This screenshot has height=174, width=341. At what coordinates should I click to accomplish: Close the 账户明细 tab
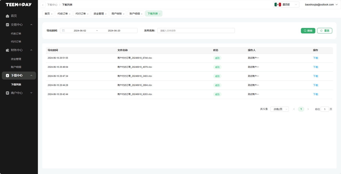click(x=142, y=14)
